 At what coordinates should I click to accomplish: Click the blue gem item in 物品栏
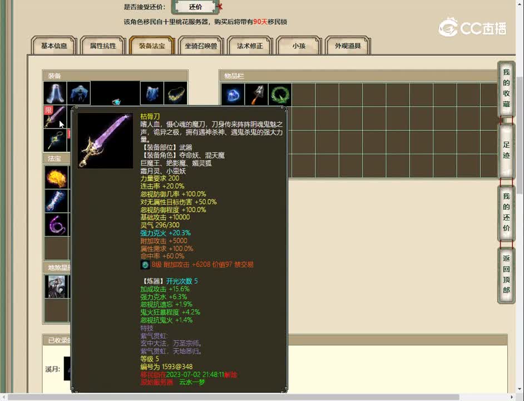point(233,94)
